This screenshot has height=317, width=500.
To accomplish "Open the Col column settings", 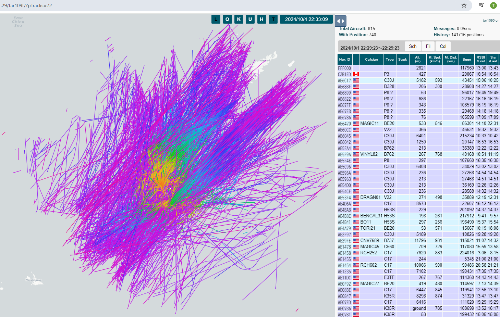I will click(443, 47).
